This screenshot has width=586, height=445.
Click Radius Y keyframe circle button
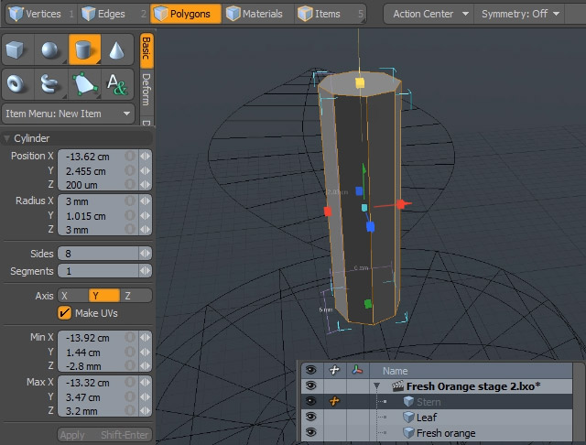click(x=130, y=215)
